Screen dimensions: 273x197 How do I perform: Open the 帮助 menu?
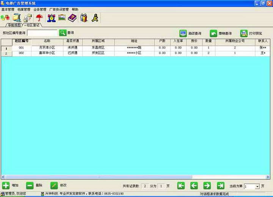[x=75, y=9]
